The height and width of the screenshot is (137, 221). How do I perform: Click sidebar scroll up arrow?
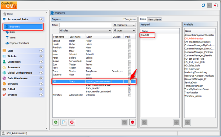click(x=46, y=12)
